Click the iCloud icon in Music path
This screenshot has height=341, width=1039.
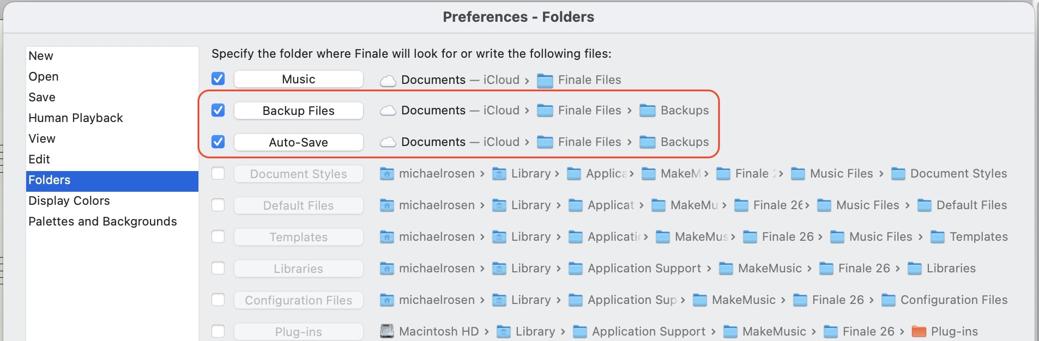(x=388, y=81)
